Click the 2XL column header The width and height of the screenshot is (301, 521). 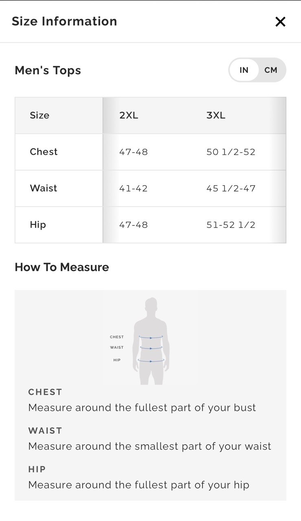[129, 116]
